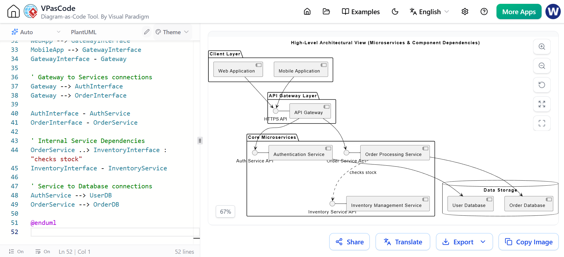564x257 pixels.
Task: Open the folder icon in header
Action: 326,11
